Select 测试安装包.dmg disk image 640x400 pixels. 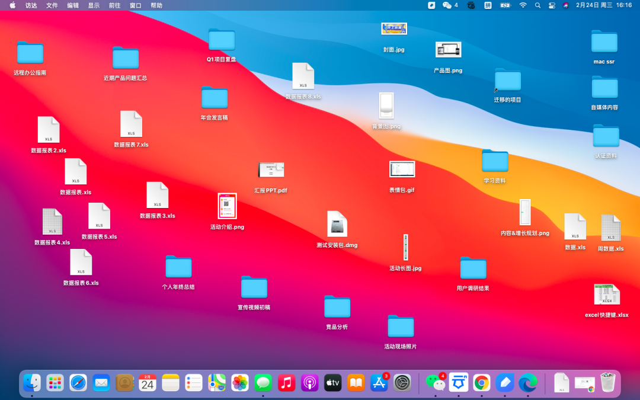(337, 229)
